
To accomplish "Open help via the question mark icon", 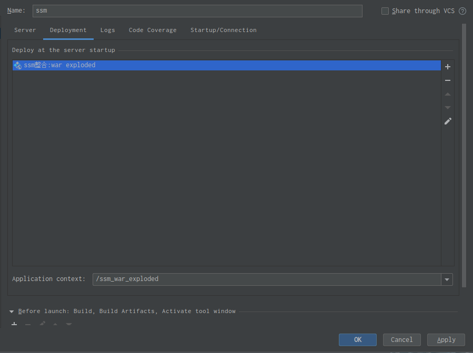I will [462, 11].
